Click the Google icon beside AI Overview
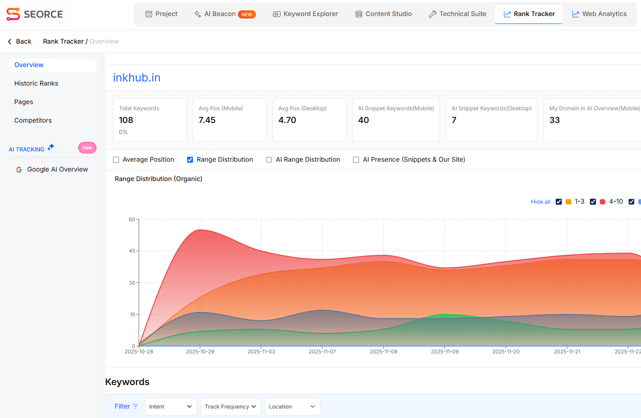The image size is (641, 418). tap(19, 169)
